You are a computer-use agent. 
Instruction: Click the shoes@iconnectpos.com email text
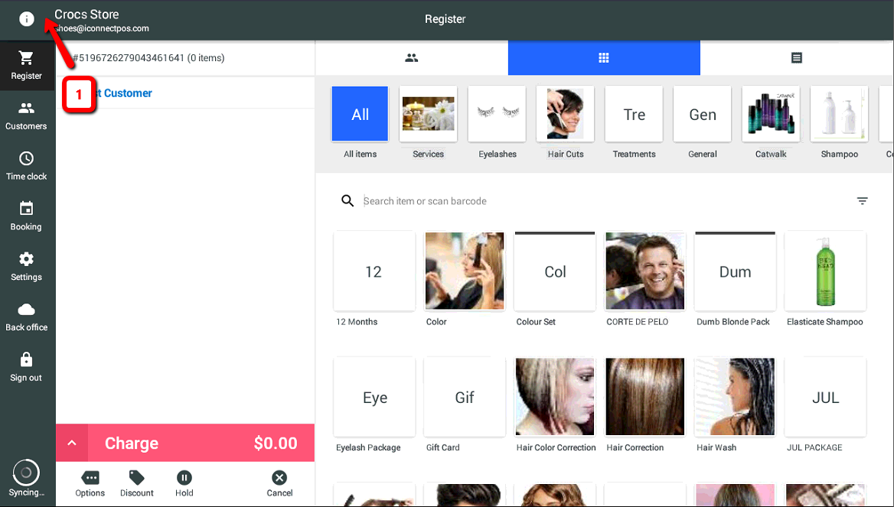pyautogui.click(x=102, y=28)
